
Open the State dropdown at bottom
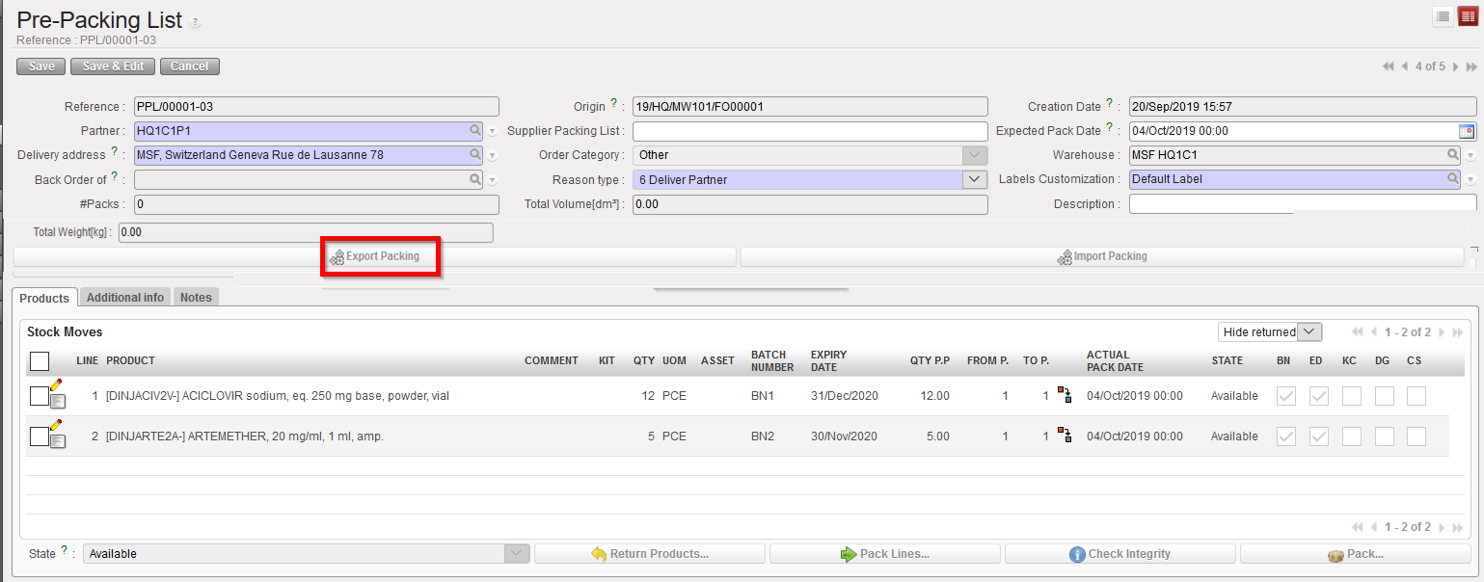518,554
